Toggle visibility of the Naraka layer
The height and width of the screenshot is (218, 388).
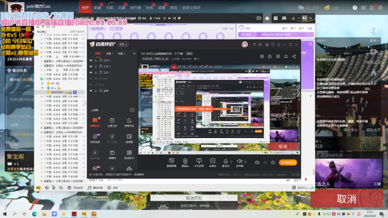91,78
